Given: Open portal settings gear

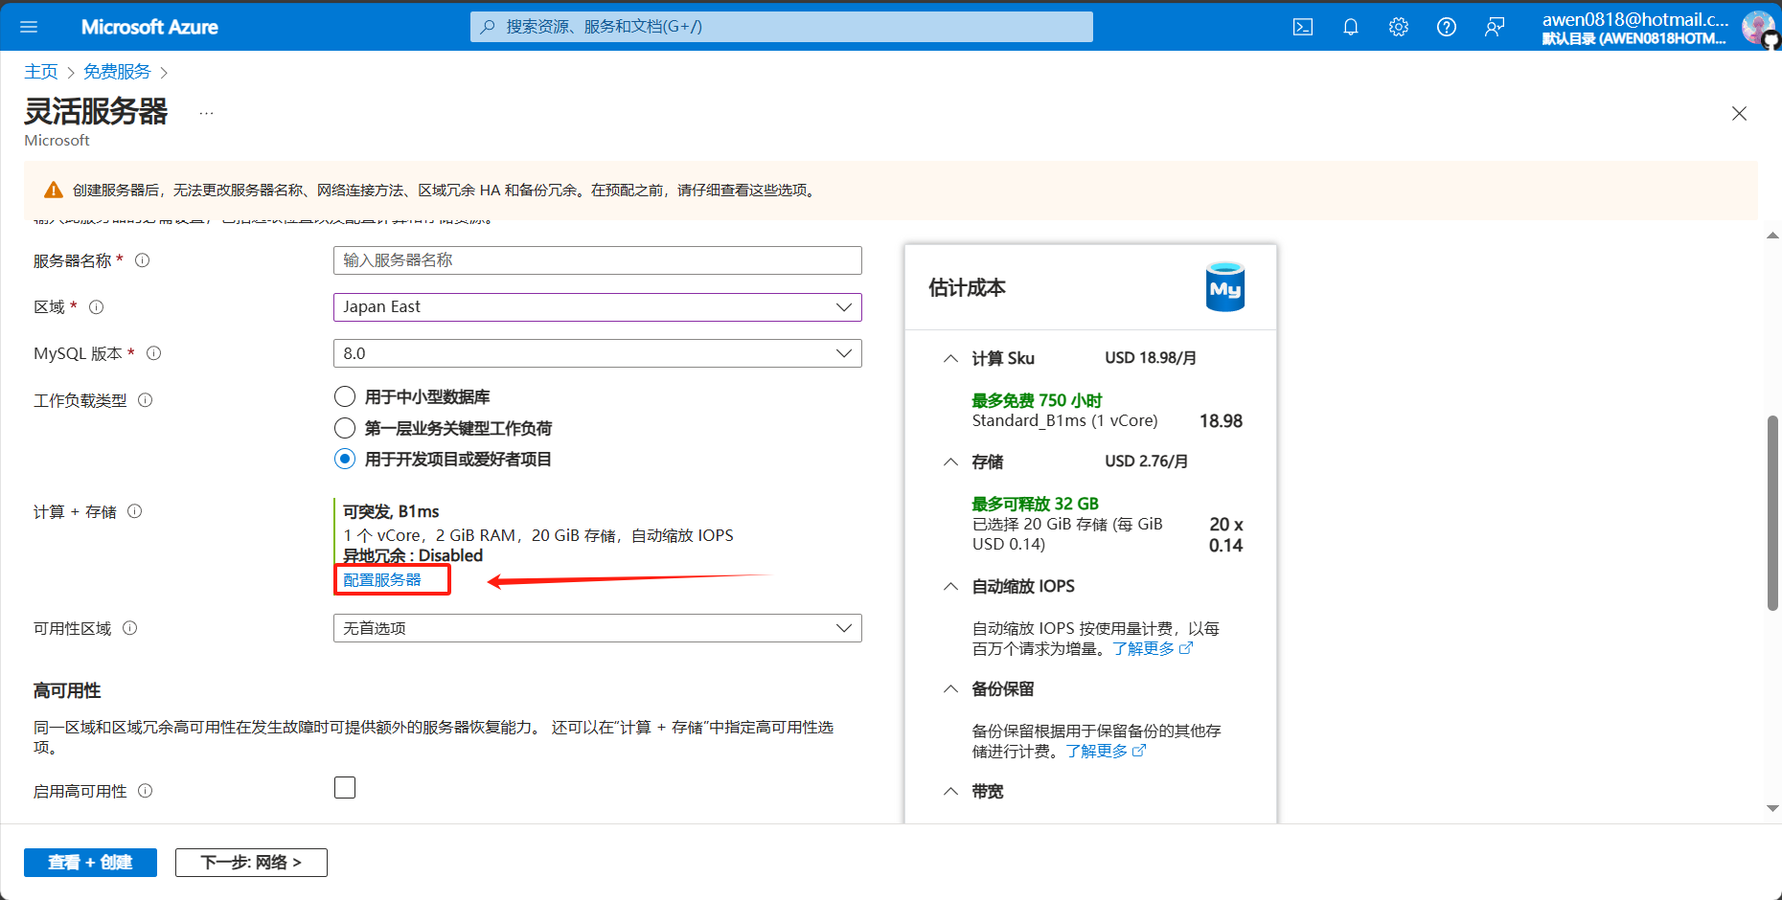Looking at the screenshot, I should click(1399, 27).
